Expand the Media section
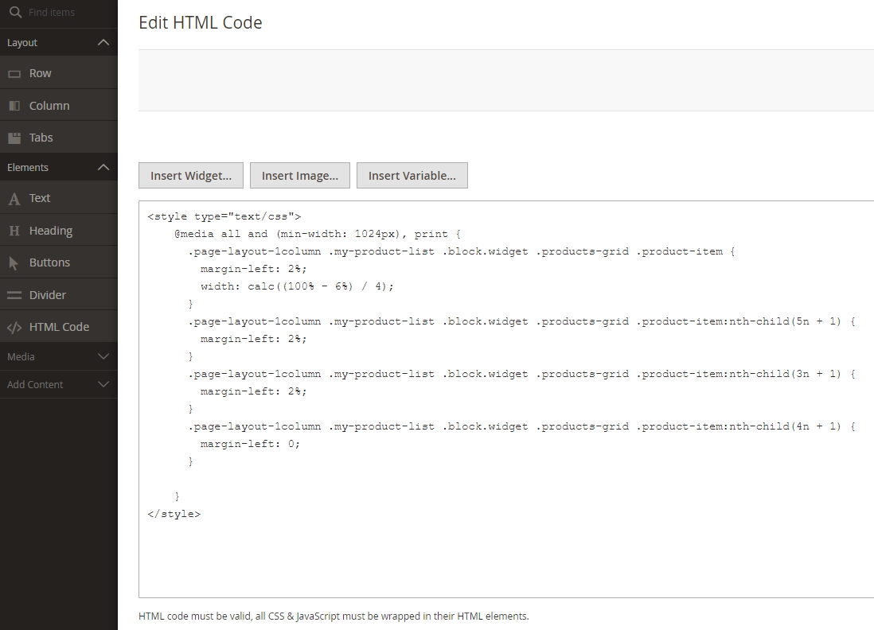 click(x=102, y=356)
